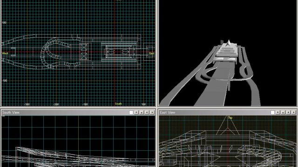Select the South View title bar label
The height and width of the screenshot is (167, 298).
[x=11, y=112]
